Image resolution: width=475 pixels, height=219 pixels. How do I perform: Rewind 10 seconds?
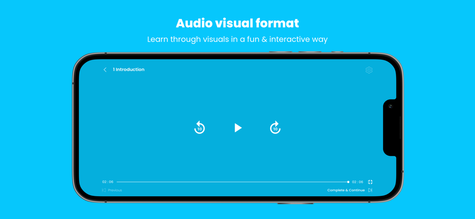[x=199, y=128]
